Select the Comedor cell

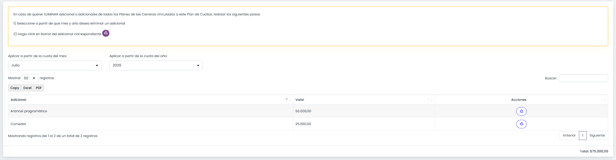coord(151,124)
